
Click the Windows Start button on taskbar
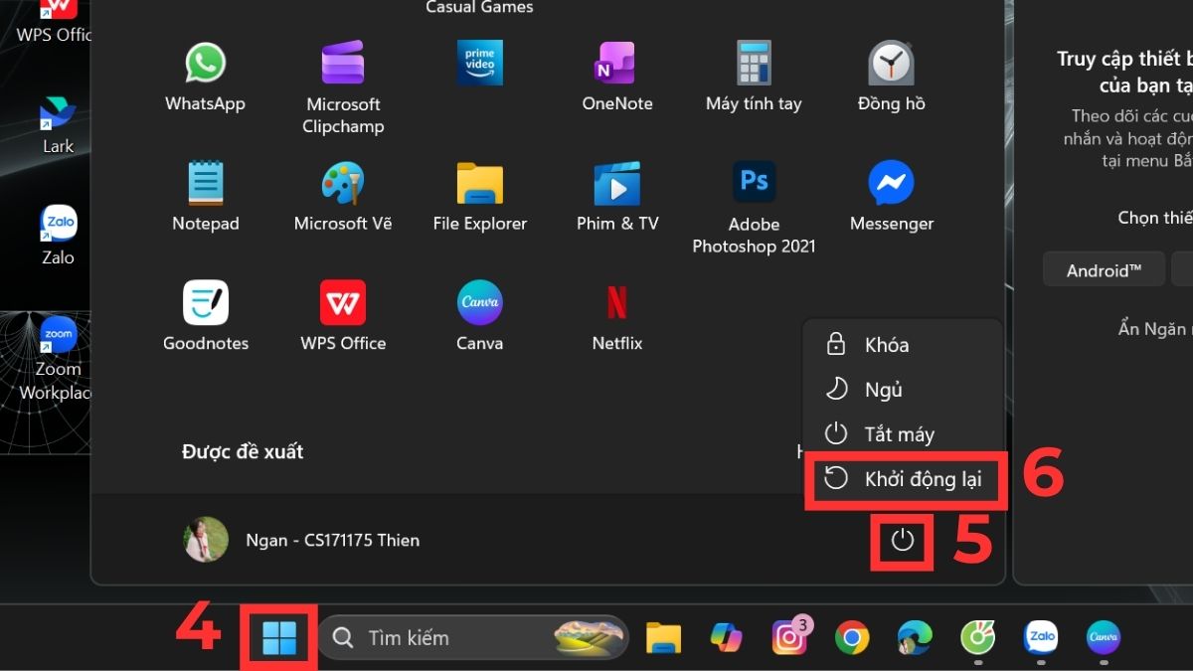coord(279,637)
